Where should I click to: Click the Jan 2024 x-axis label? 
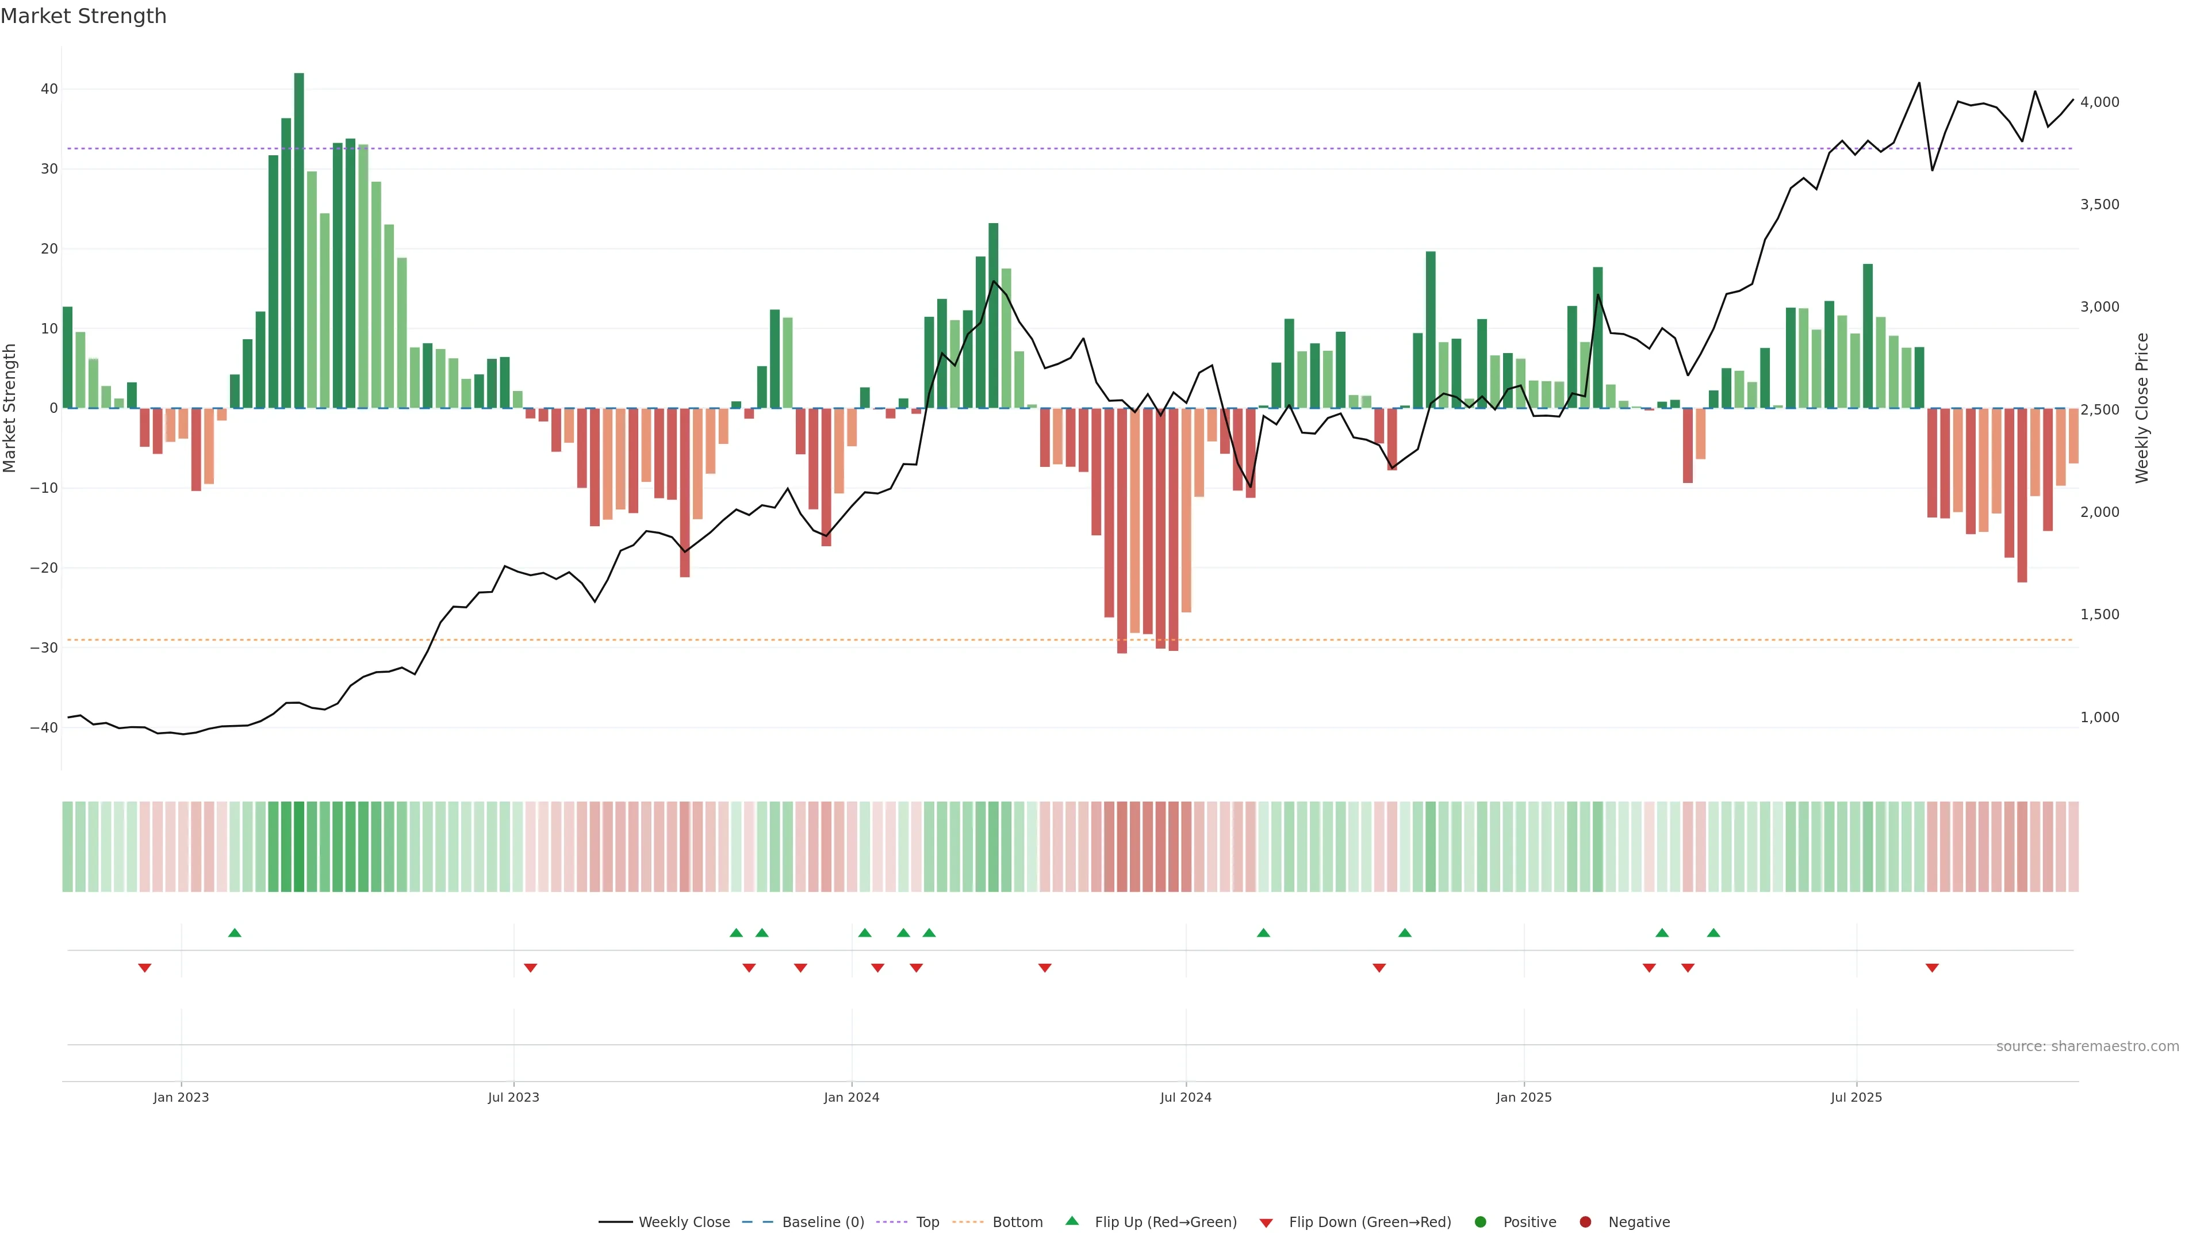(x=851, y=1097)
